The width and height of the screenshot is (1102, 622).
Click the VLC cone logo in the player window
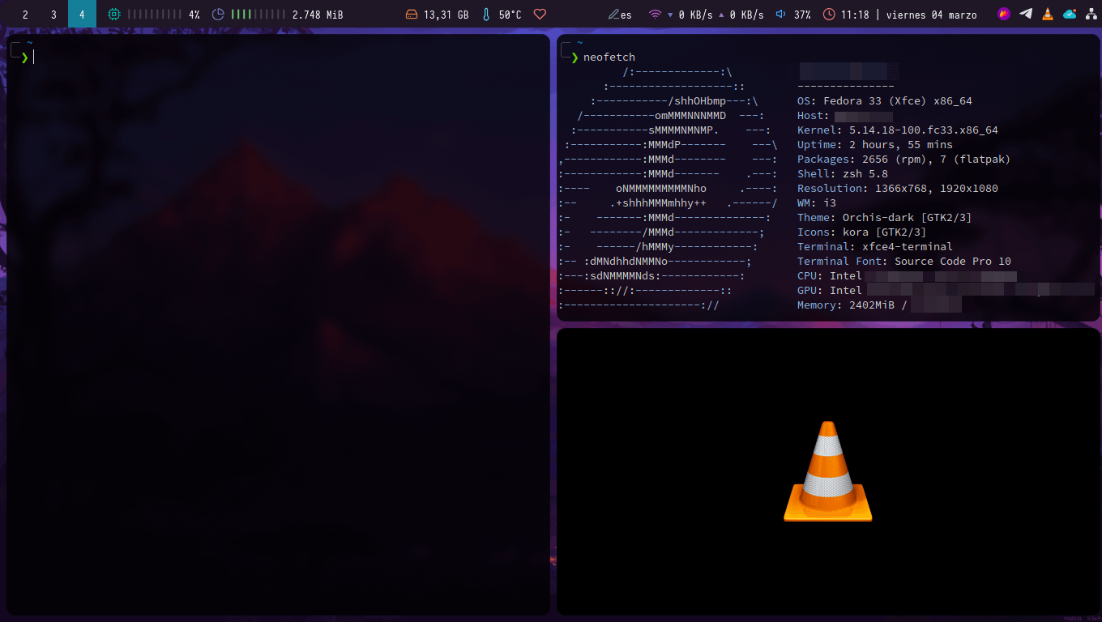pyautogui.click(x=828, y=471)
